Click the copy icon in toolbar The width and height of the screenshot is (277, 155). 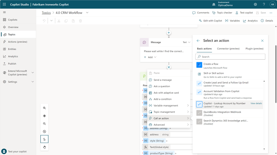[66, 21]
